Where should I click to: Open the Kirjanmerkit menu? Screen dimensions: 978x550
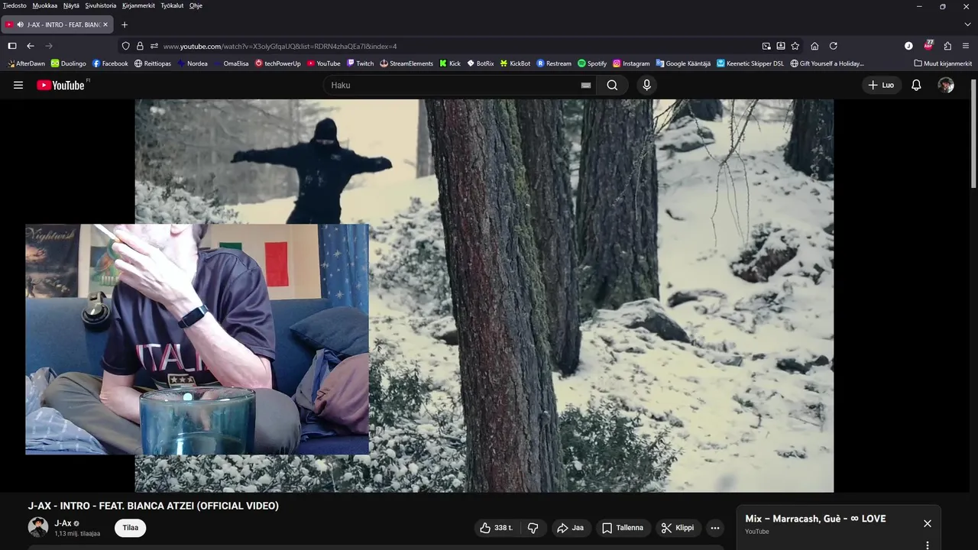pos(138,5)
